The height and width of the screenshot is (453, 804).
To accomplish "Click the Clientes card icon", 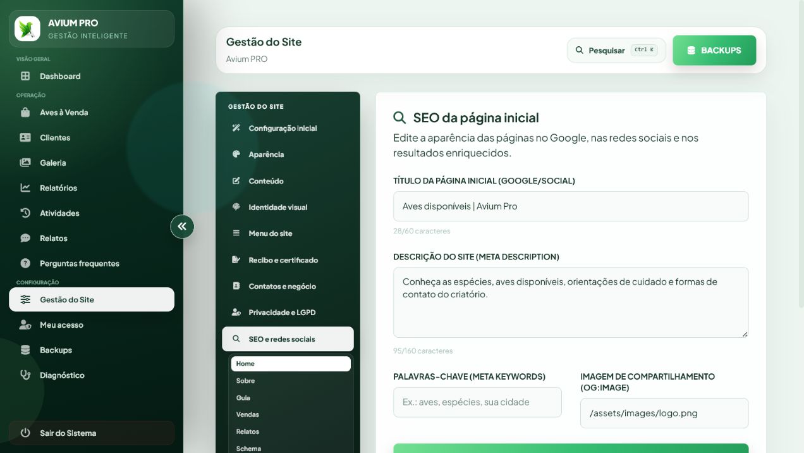I will (25, 137).
